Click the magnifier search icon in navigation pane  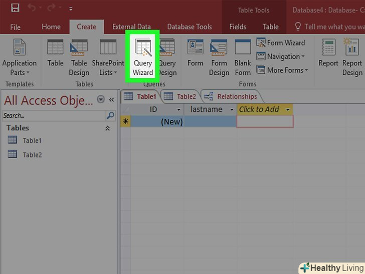(111, 115)
